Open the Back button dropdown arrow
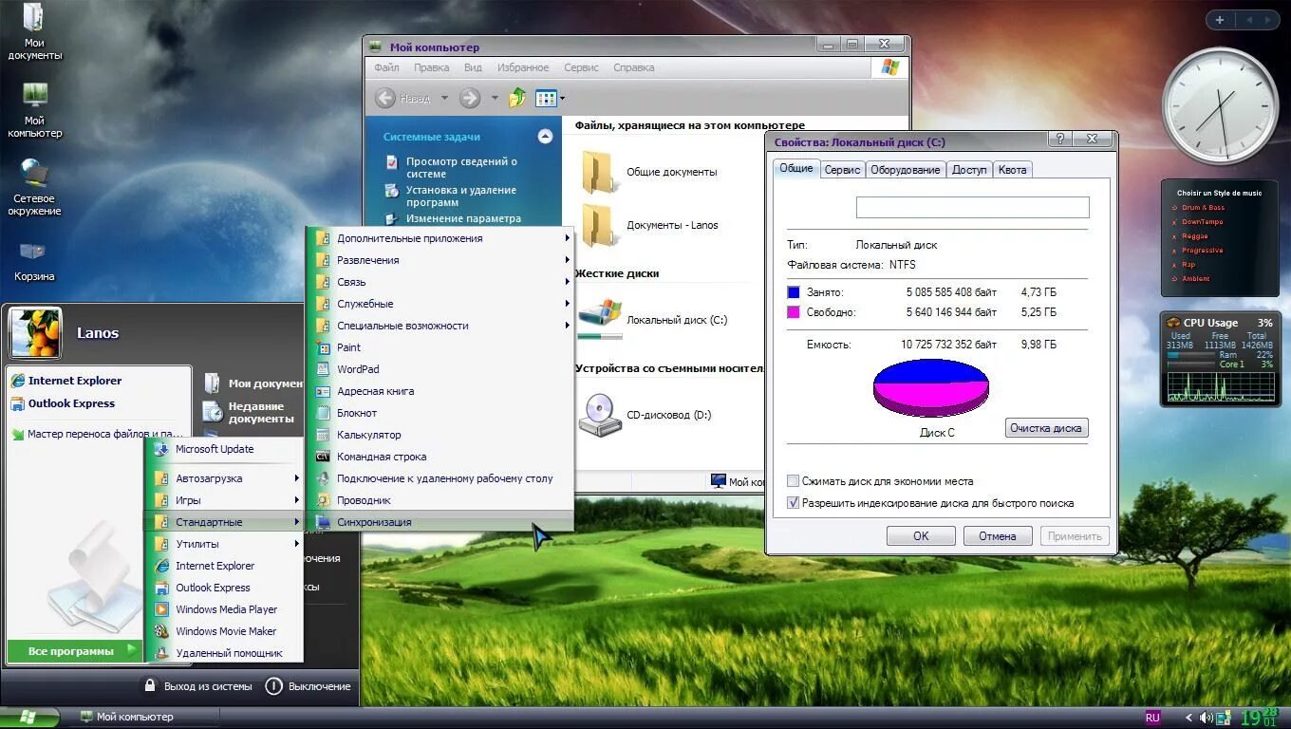 [443, 98]
